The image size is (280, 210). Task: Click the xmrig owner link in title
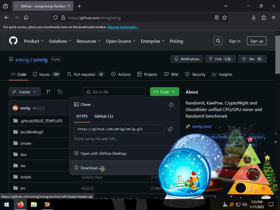point(22,60)
